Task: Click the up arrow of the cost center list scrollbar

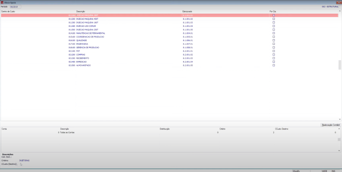Action: [339, 11]
